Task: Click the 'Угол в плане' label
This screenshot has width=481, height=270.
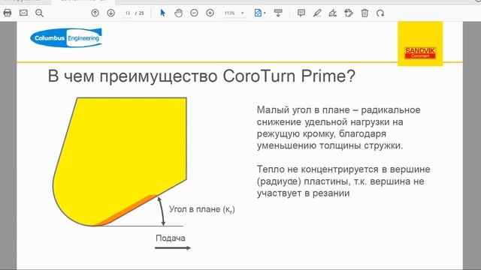Action: (202, 209)
